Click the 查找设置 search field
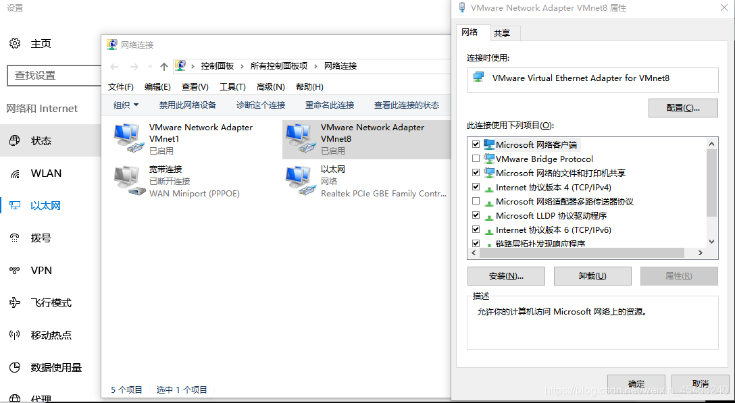 [x=54, y=76]
